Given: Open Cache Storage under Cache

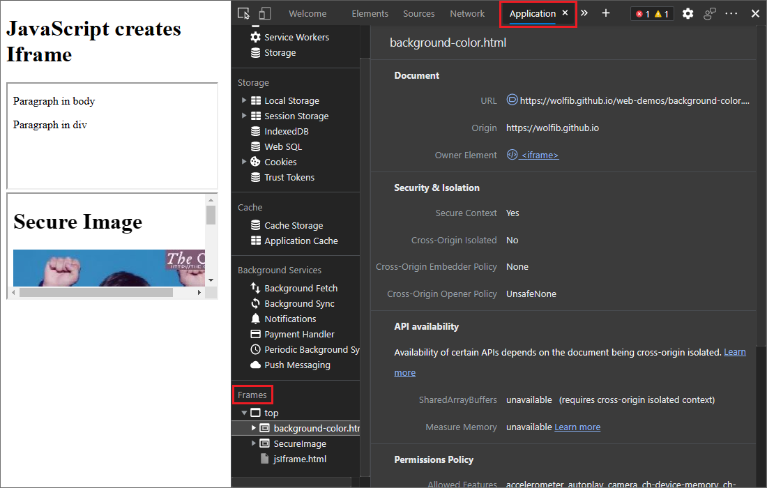Looking at the screenshot, I should 293,224.
